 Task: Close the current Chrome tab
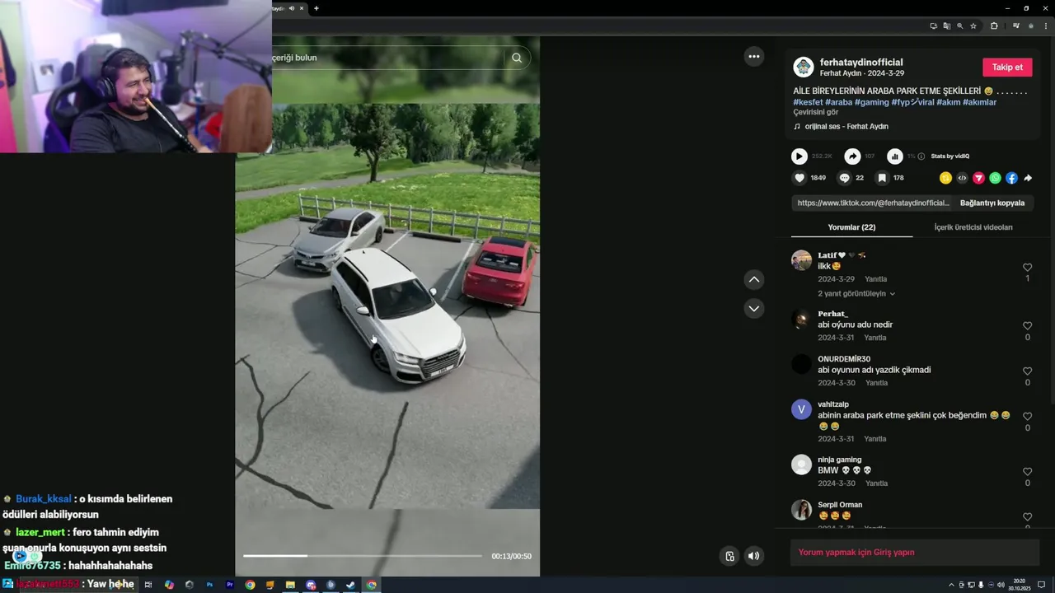(x=302, y=8)
